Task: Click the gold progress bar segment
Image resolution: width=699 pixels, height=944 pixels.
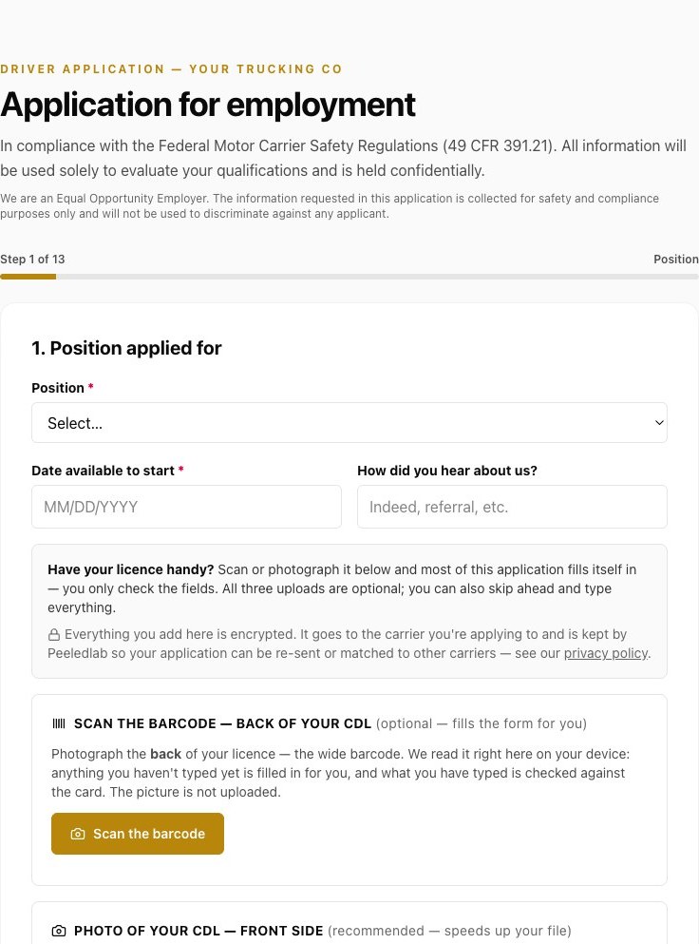Action: pos(28,277)
